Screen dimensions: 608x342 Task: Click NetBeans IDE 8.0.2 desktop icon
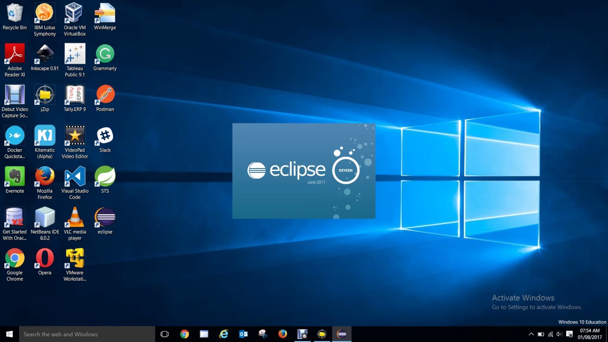pyautogui.click(x=45, y=224)
